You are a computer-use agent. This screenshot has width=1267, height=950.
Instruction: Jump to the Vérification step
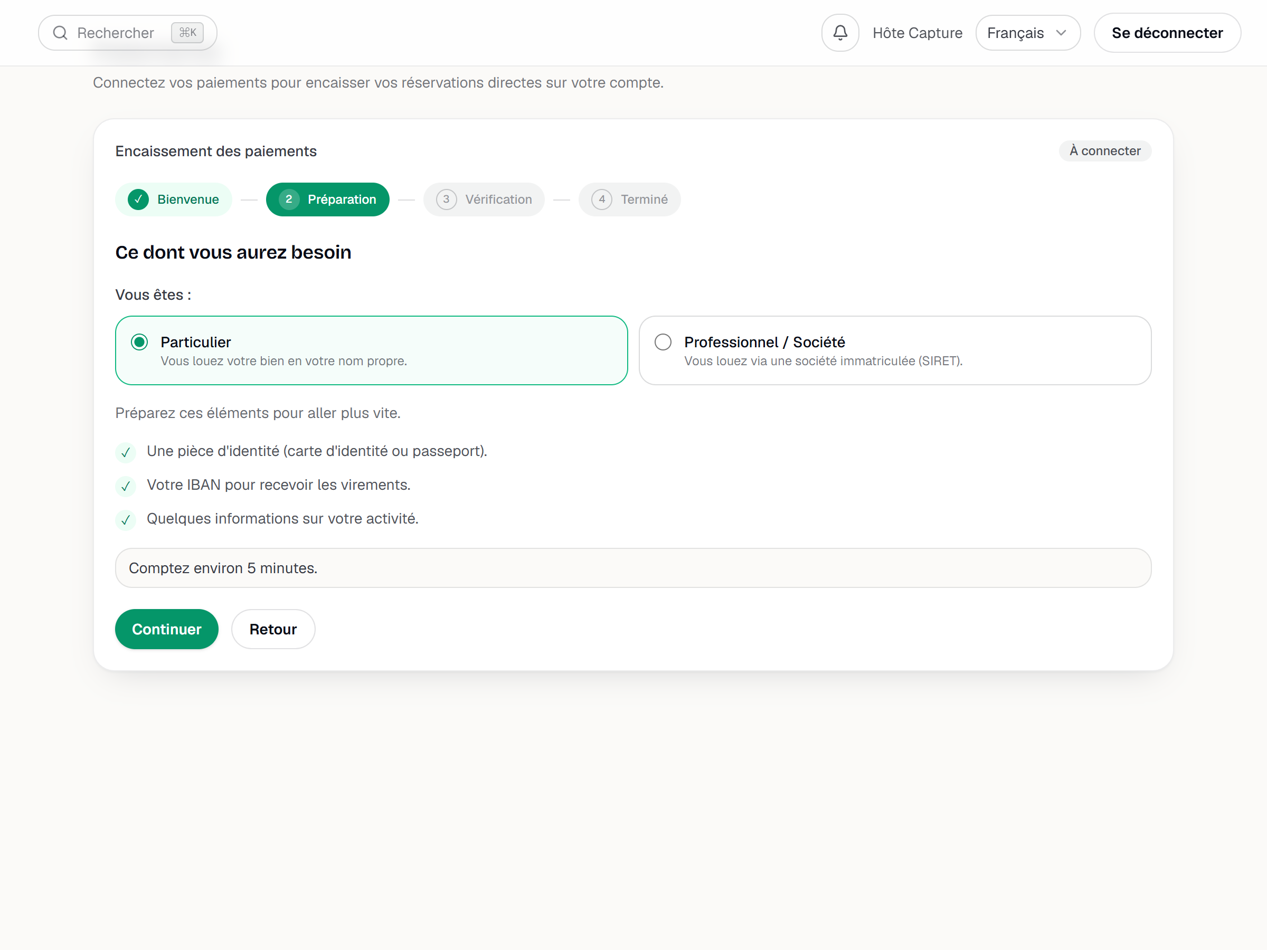[x=484, y=199]
